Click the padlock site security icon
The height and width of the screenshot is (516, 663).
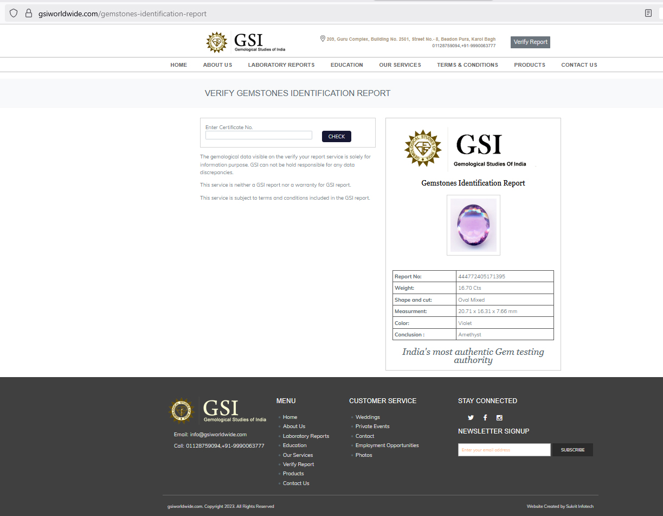tap(29, 14)
